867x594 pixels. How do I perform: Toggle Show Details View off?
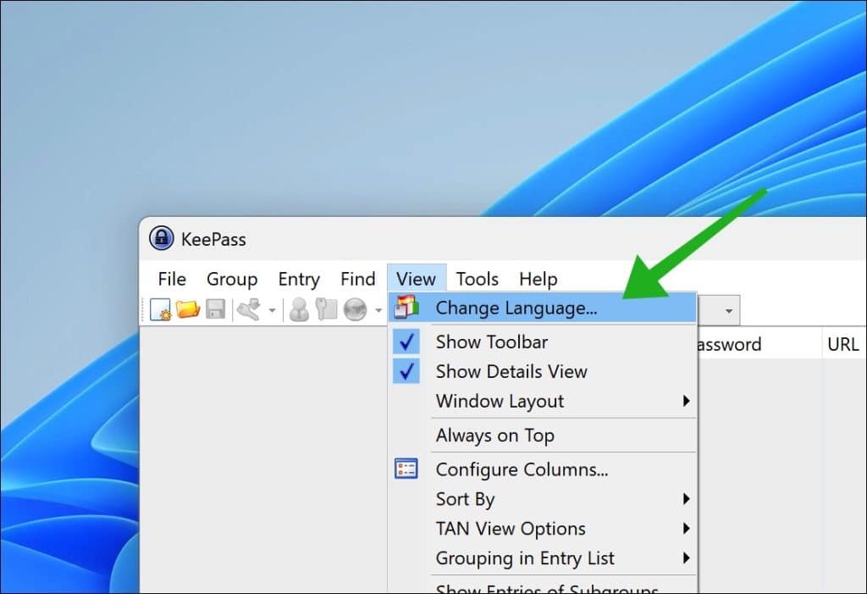point(510,371)
